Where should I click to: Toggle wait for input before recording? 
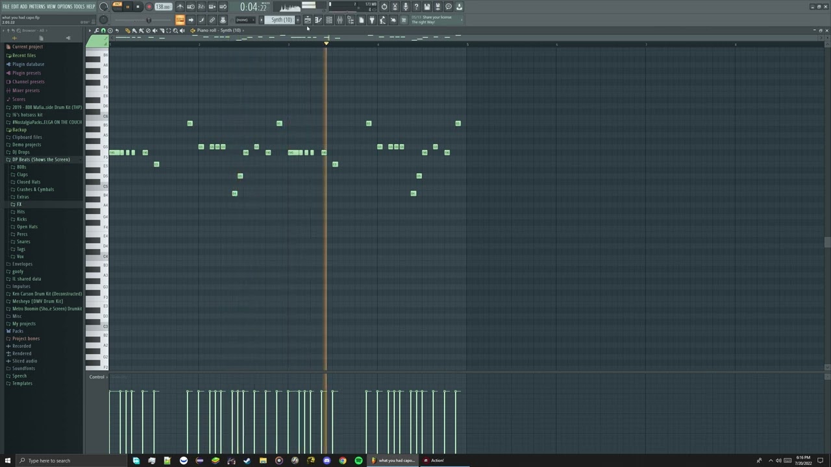(191, 6)
